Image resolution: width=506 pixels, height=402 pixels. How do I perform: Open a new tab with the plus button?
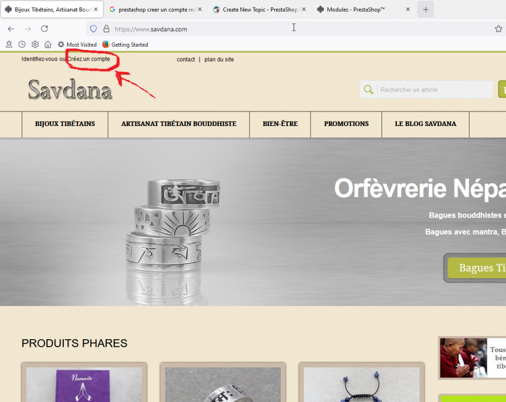pos(426,9)
